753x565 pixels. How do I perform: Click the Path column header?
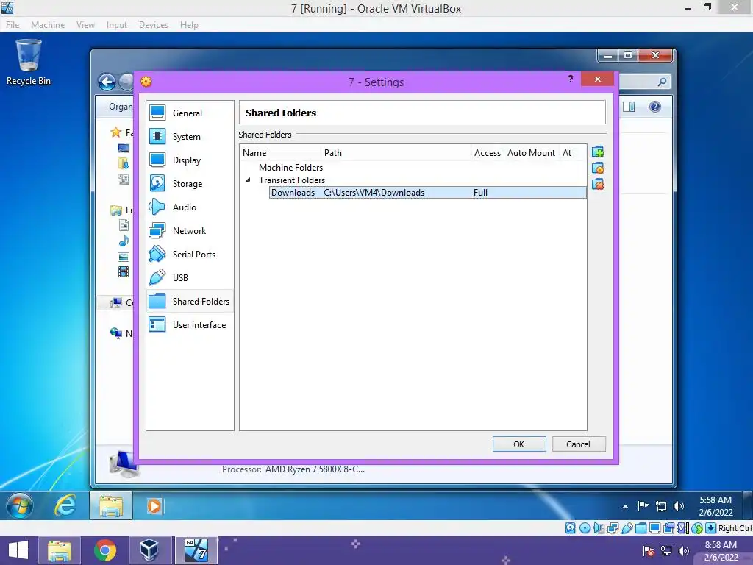(396, 153)
